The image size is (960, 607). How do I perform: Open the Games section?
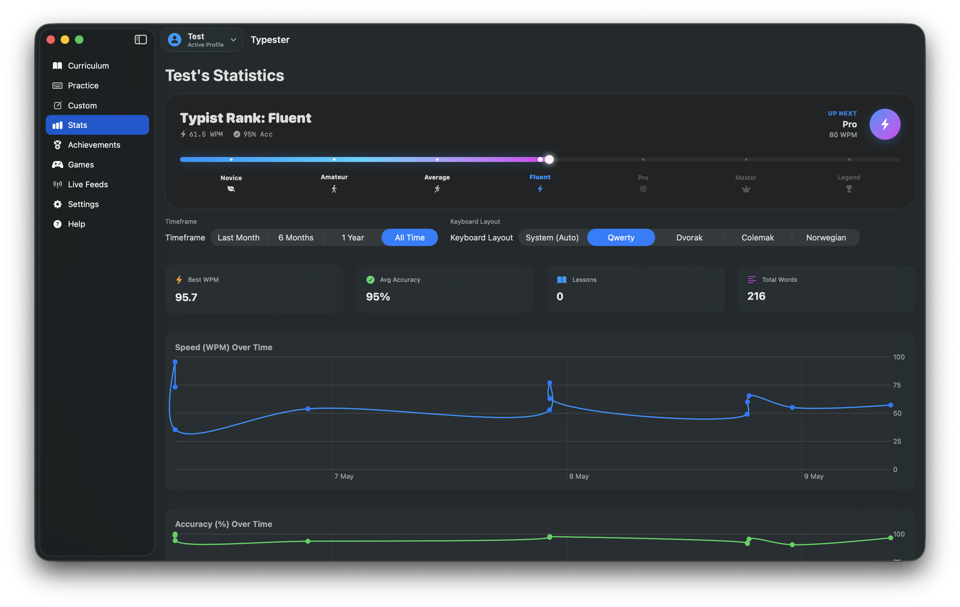tap(97, 164)
